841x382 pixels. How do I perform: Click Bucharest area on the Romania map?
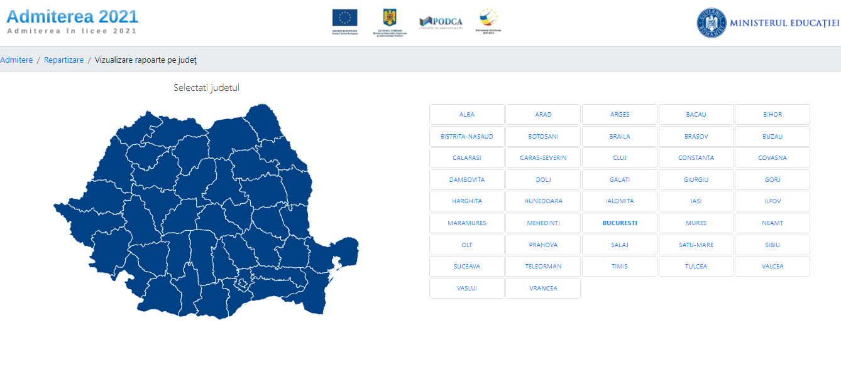pos(243,286)
